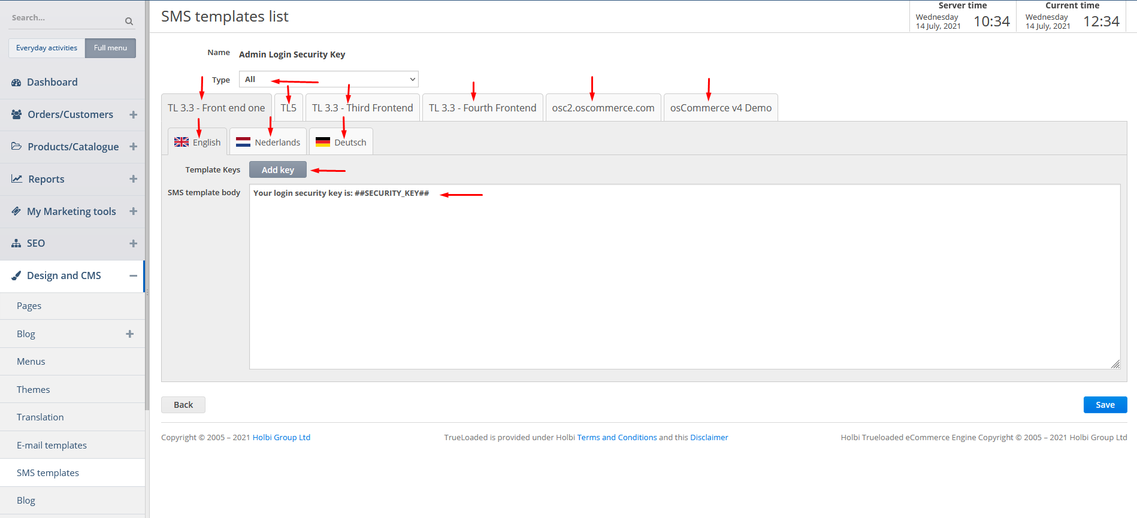Viewport: 1137px width, 518px height.
Task: Click the My Marketing tools tag icon
Action: point(16,211)
